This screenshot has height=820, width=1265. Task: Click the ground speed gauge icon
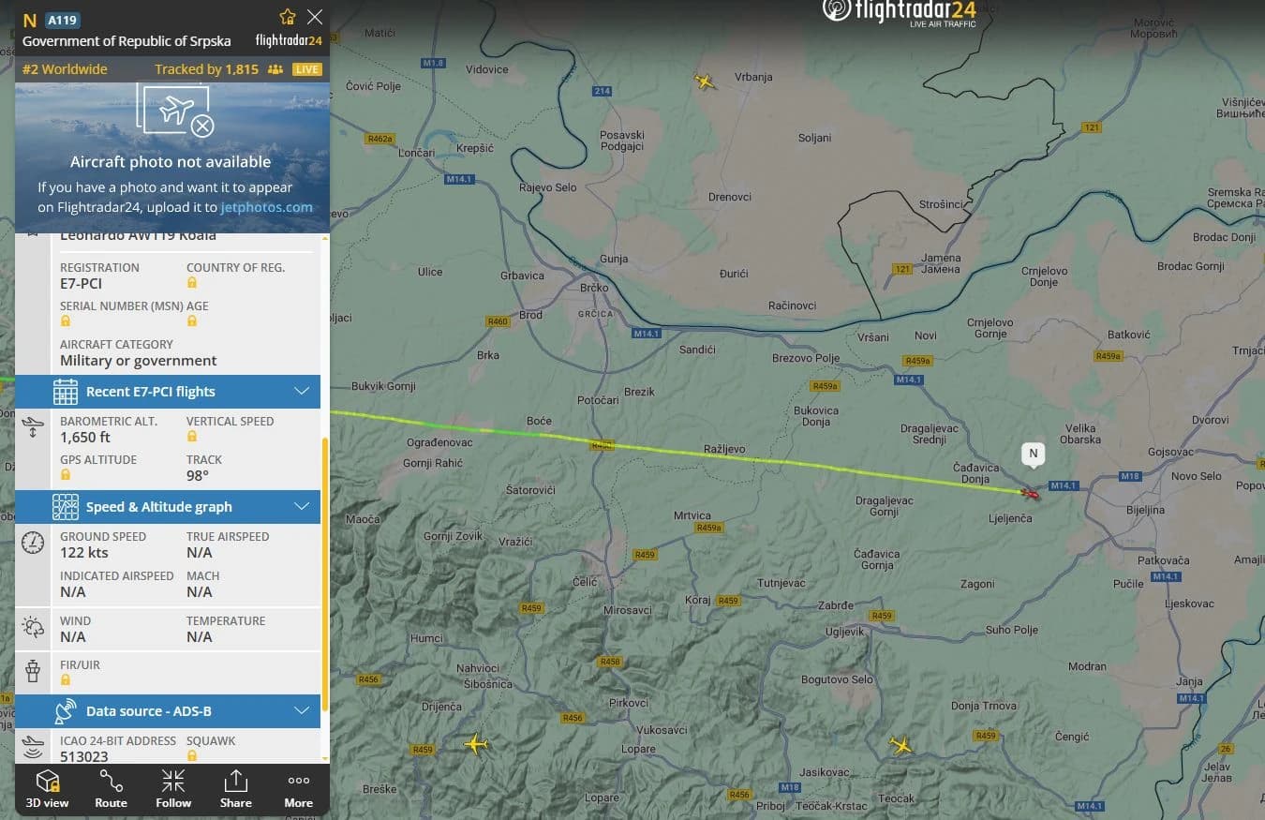pyautogui.click(x=33, y=544)
